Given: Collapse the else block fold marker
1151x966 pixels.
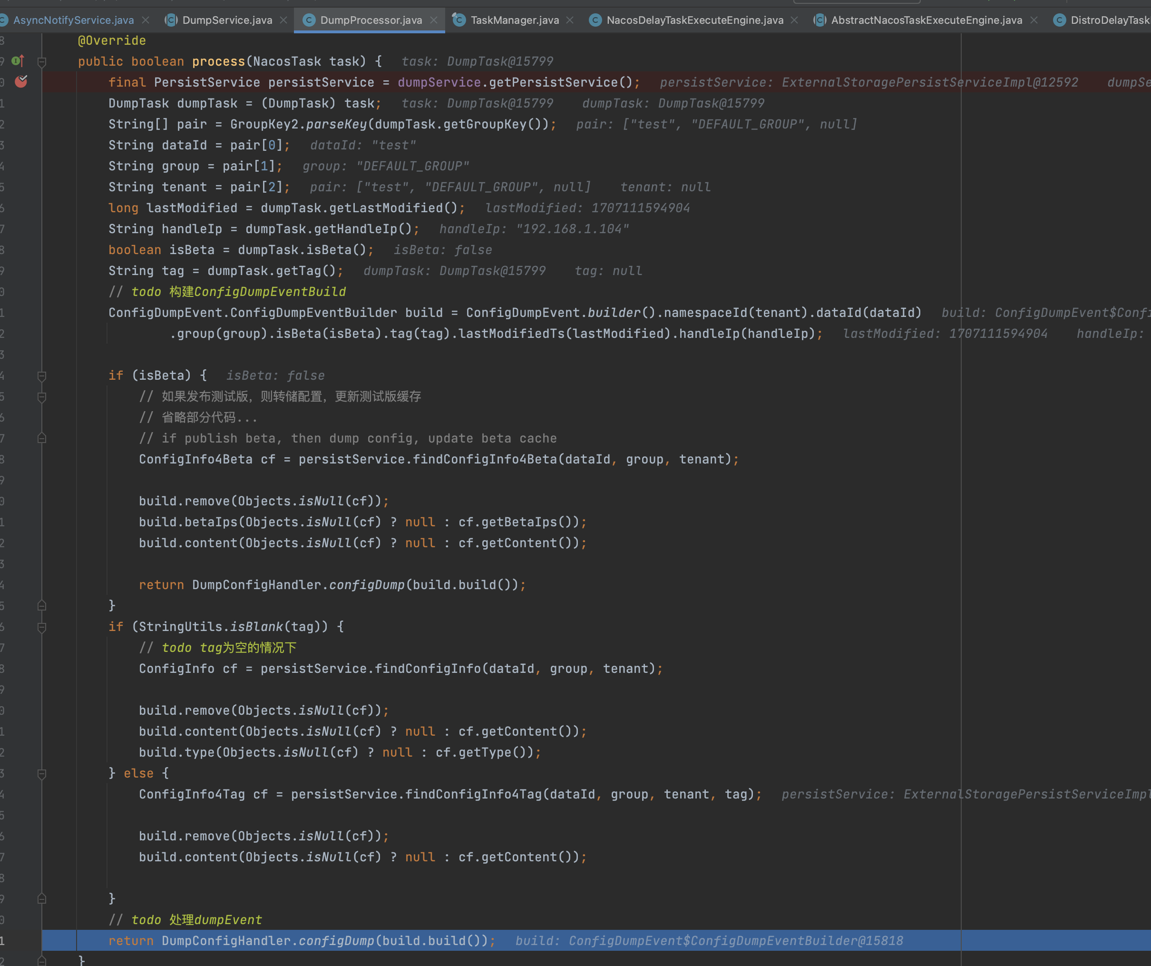Looking at the screenshot, I should click(x=42, y=774).
